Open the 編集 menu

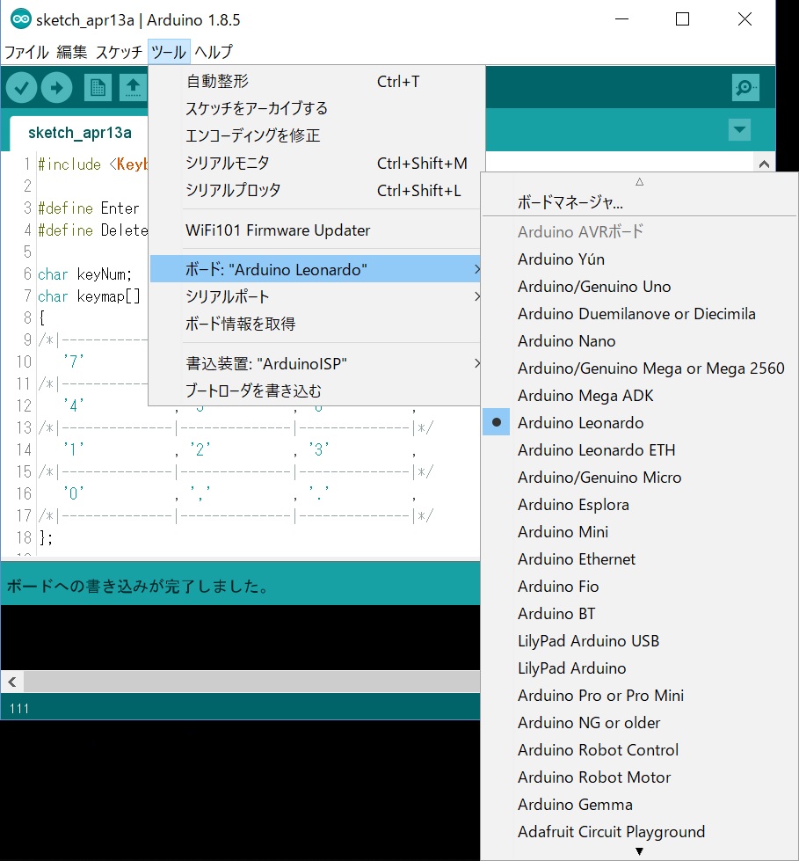[72, 52]
